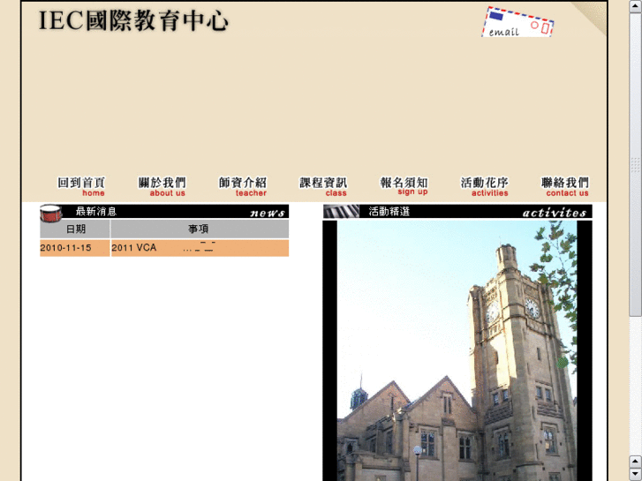Click the striped icon beside 活動精選
The height and width of the screenshot is (481, 642).
point(341,211)
